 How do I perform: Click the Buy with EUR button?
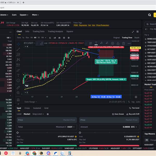click(x=133, y=114)
